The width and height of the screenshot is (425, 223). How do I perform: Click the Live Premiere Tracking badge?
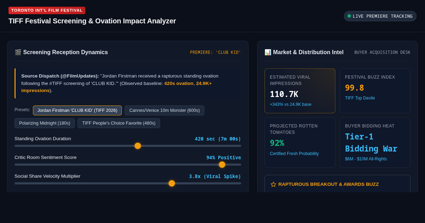[380, 16]
